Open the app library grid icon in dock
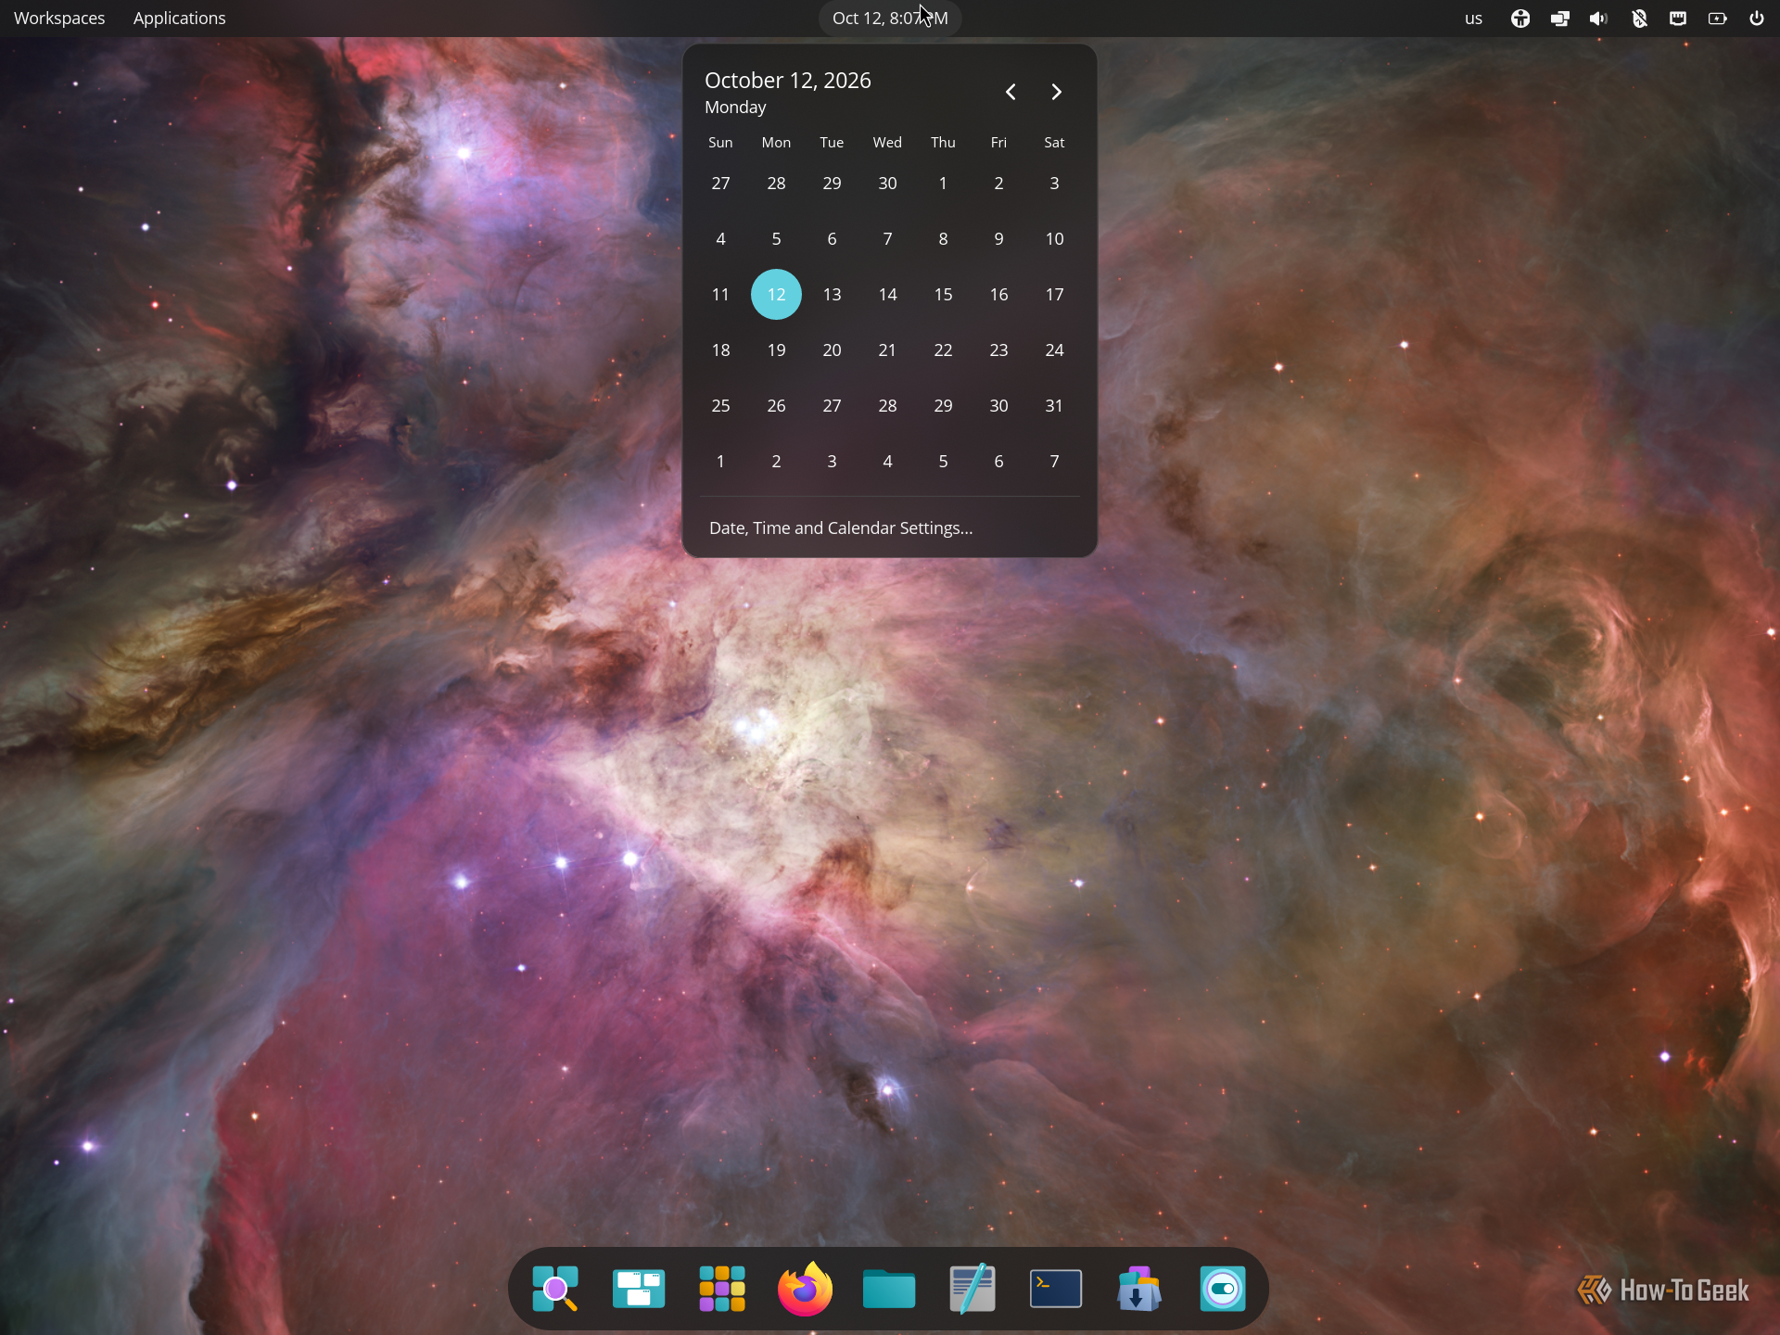Viewport: 1780px width, 1335px height. 722,1289
